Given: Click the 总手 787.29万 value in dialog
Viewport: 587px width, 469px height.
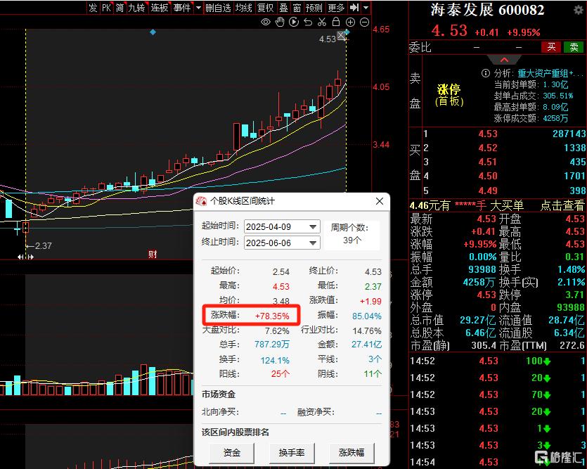Looking at the screenshot, I should [272, 345].
